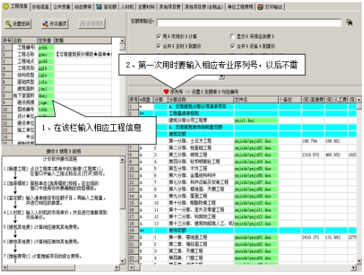
Task: Open the dropdown arrow below the callout
Action: tap(222, 77)
